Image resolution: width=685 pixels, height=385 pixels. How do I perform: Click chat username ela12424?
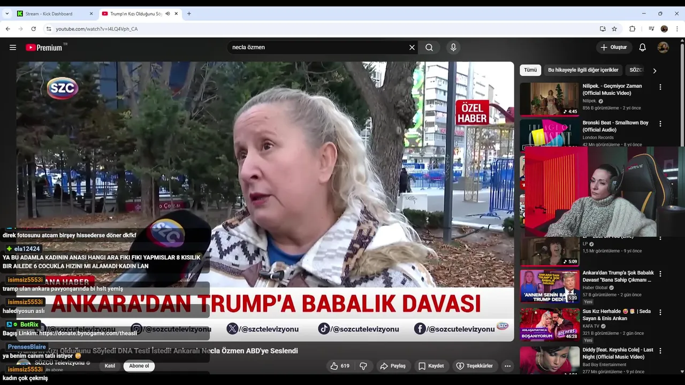(x=27, y=249)
